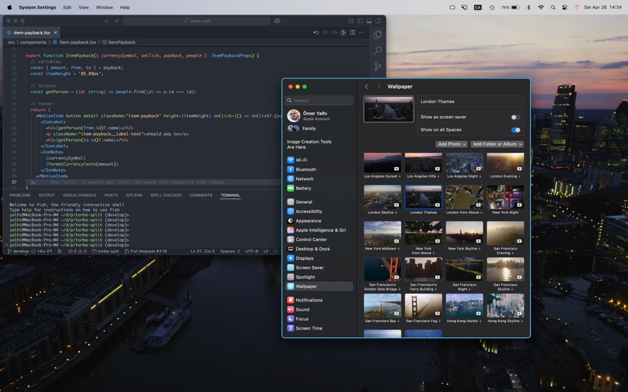The height and width of the screenshot is (392, 628).
Task: Open the Window menu in menu bar
Action: (104, 7)
